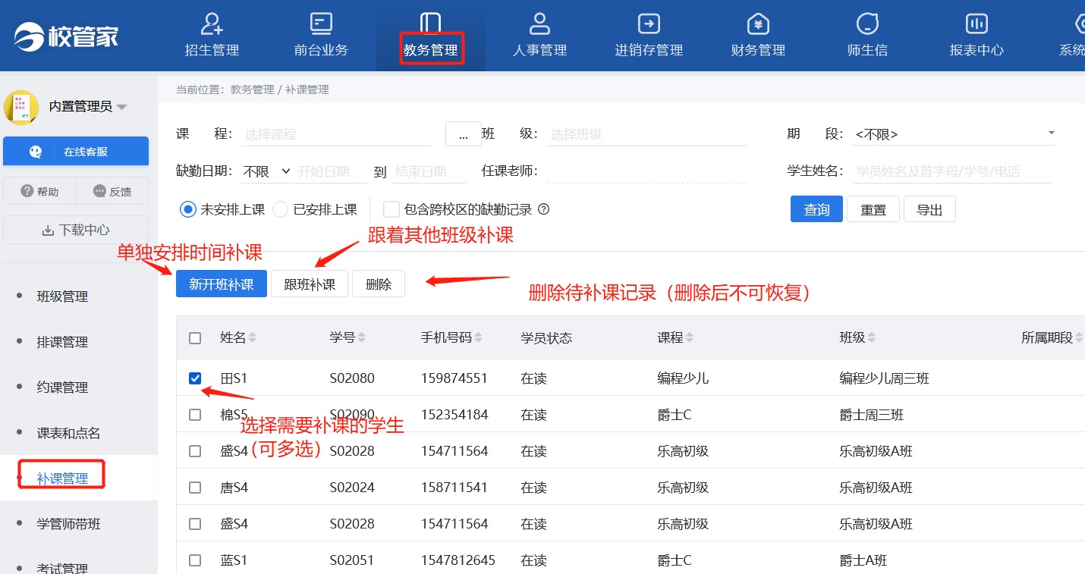Check the 蓝S1 row checkbox
Image resolution: width=1085 pixels, height=574 pixels.
pyautogui.click(x=195, y=560)
